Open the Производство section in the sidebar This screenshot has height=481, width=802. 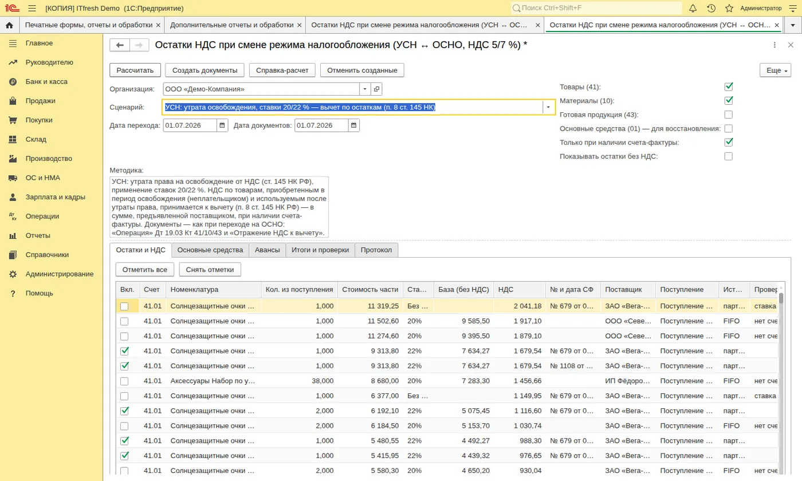click(x=49, y=159)
